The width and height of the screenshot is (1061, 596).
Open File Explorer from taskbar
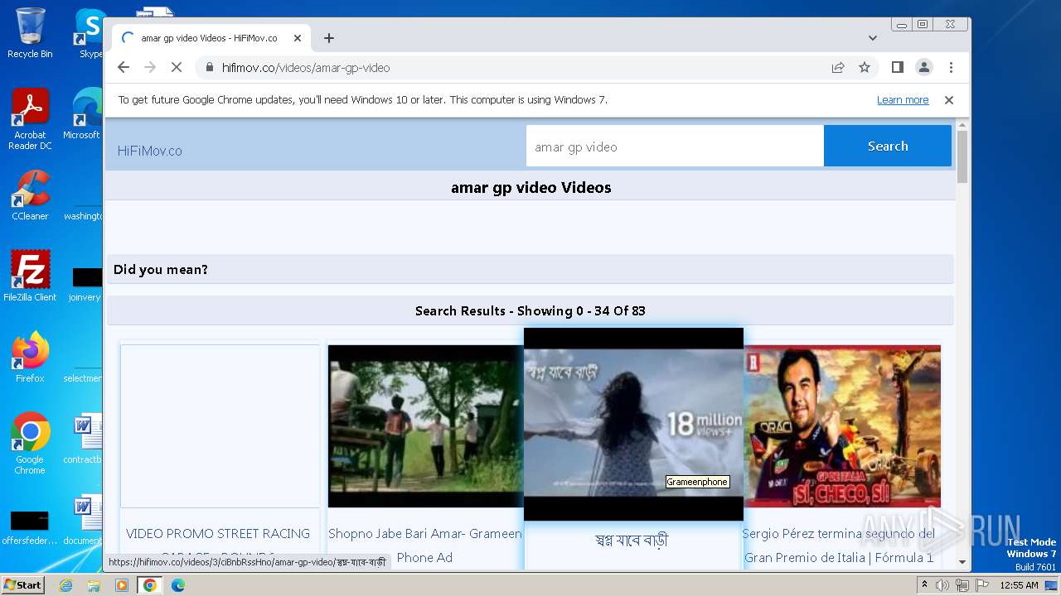click(x=94, y=585)
